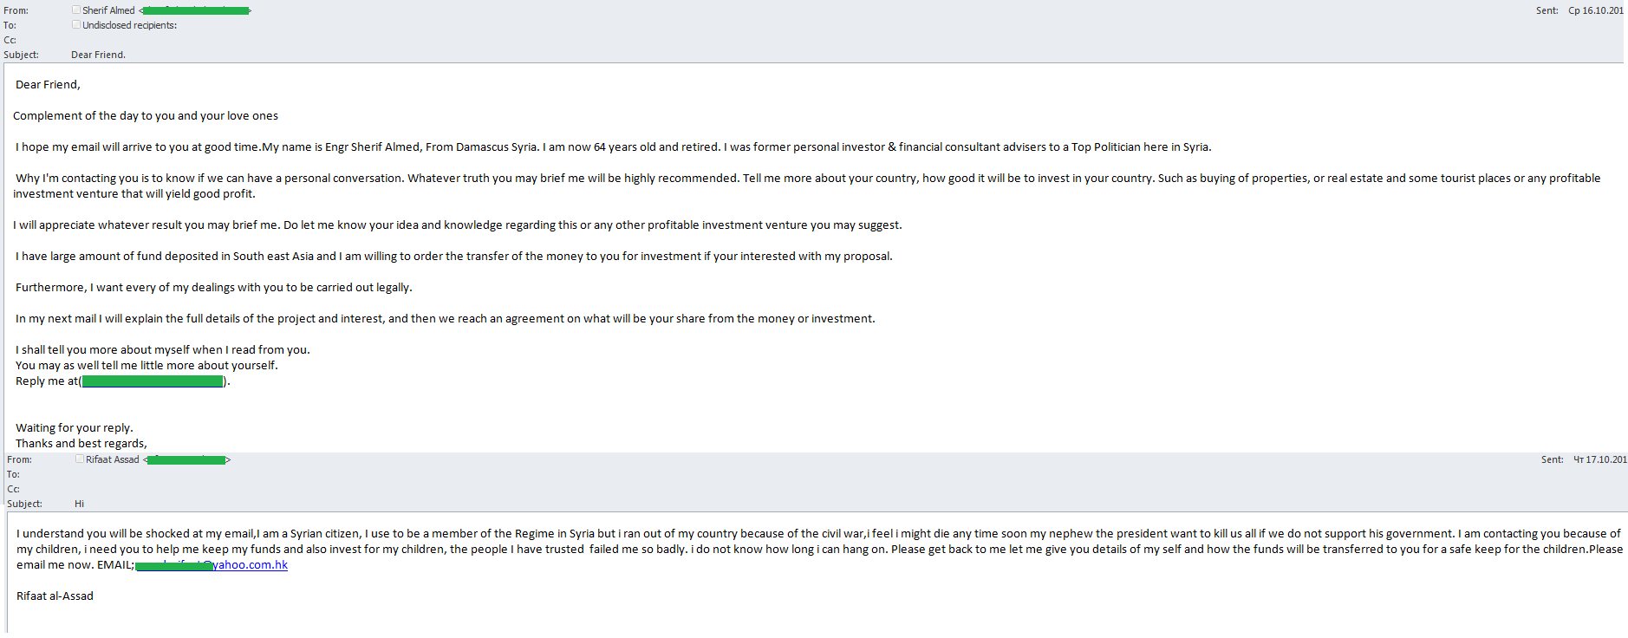Click the Rifaat al-Assad signature line
1628x638 pixels.
(x=55, y=596)
